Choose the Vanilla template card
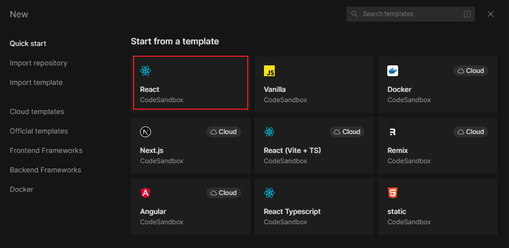Screen dimensions: 509x248 (314, 85)
